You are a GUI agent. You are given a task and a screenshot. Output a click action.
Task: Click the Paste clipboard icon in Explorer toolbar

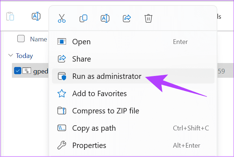coord(10,17)
